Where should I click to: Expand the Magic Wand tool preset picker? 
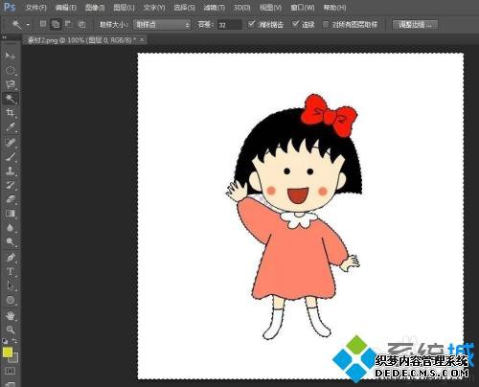pos(20,24)
